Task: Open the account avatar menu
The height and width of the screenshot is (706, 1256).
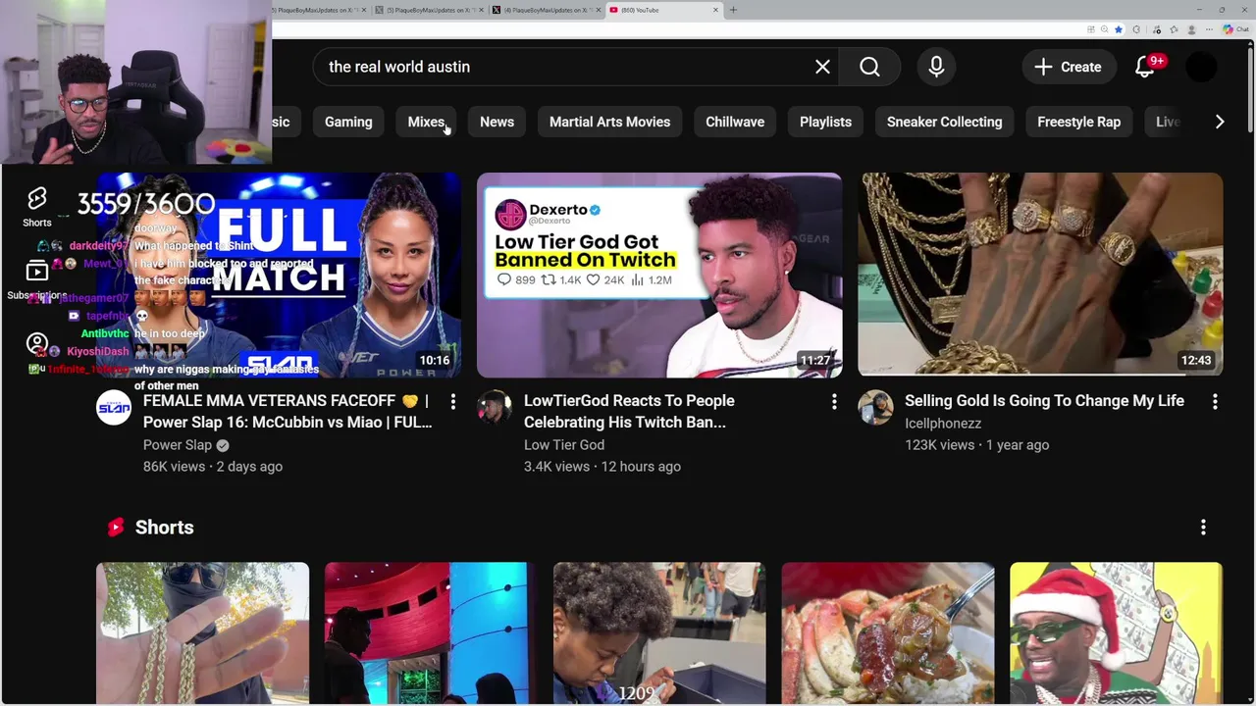Action: pos(1201,67)
